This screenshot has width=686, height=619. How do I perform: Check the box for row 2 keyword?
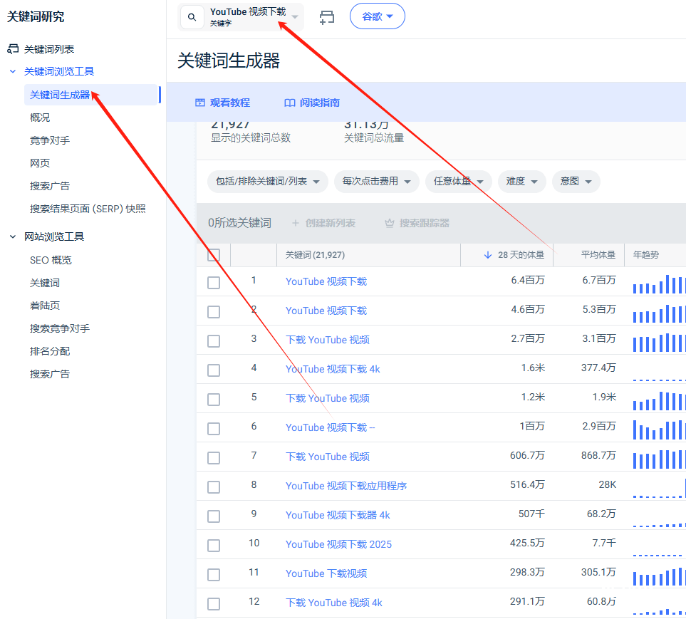click(x=214, y=312)
